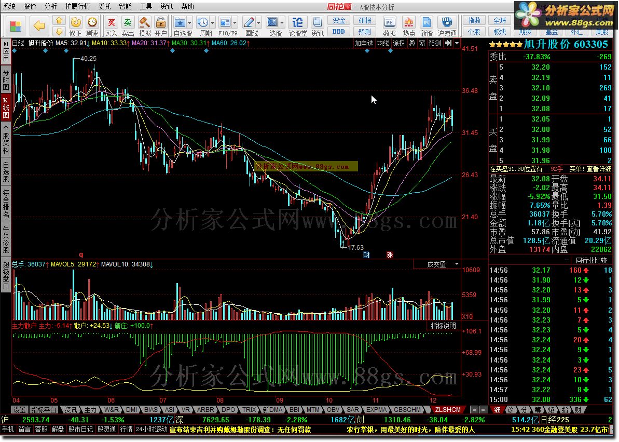
Task: Open the 分析 menu
Action: 50,6
